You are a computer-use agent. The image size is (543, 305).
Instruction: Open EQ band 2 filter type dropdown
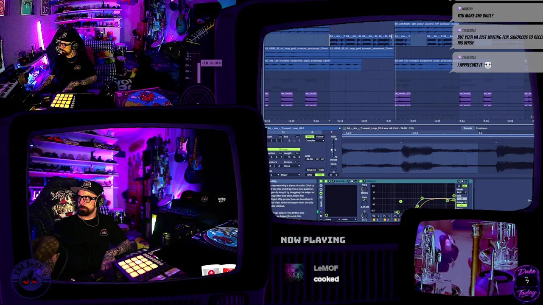(x=386, y=216)
